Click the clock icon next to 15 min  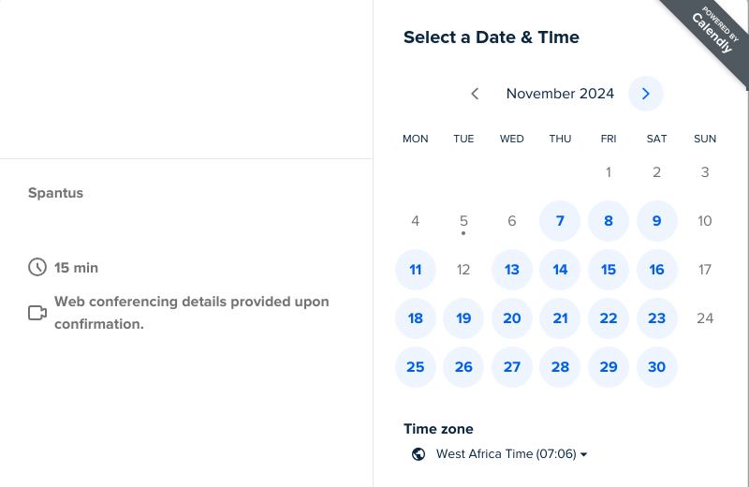(37, 268)
